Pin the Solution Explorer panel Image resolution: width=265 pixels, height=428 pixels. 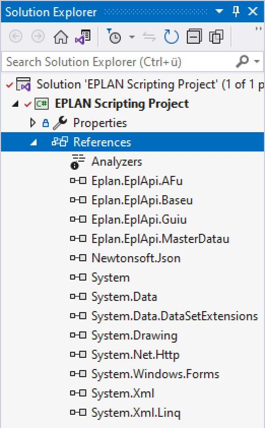(x=236, y=12)
